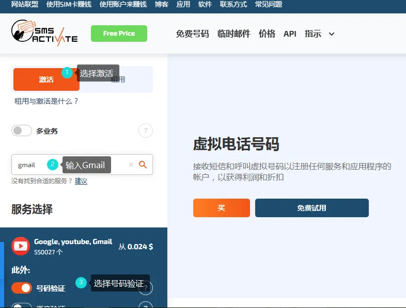Screen dimensions: 406x308
Task: Click the 服务选择 heading
Action: click(32, 209)
